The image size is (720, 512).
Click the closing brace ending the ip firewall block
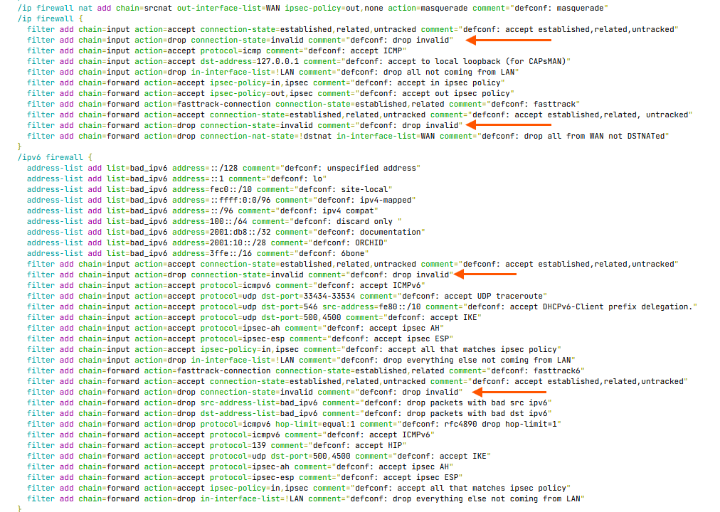(19, 146)
